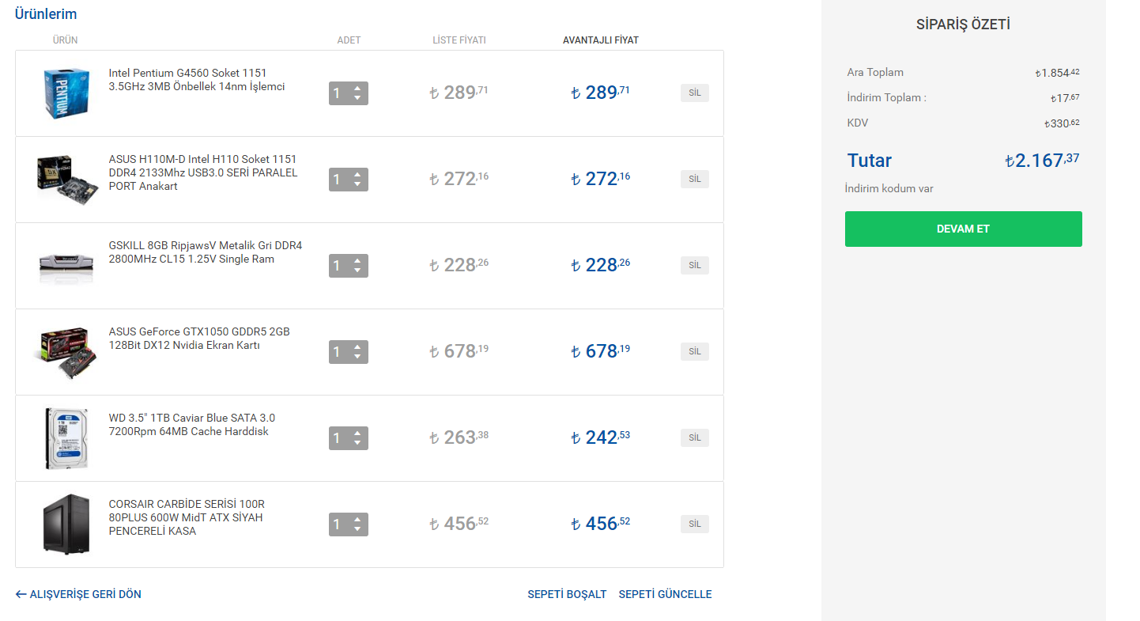The image size is (1140, 621).
Task: Increase quantity of ASUS GeForce GTX1050
Action: tap(357, 347)
